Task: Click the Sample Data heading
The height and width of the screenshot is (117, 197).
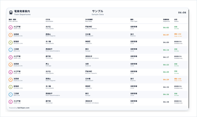Action: (98, 13)
